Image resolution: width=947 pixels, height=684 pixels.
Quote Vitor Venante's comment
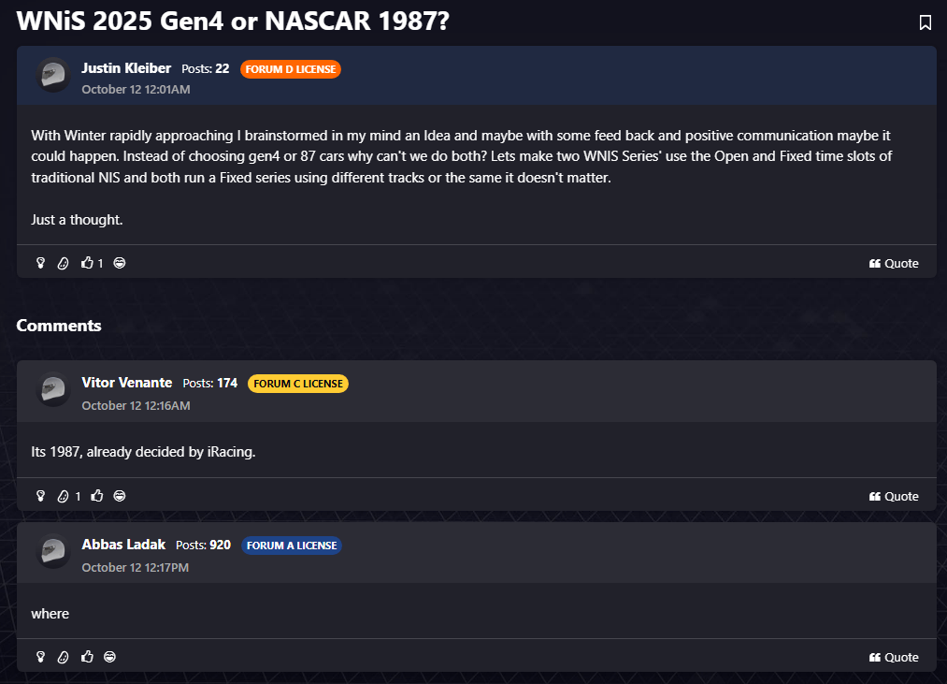coord(894,496)
